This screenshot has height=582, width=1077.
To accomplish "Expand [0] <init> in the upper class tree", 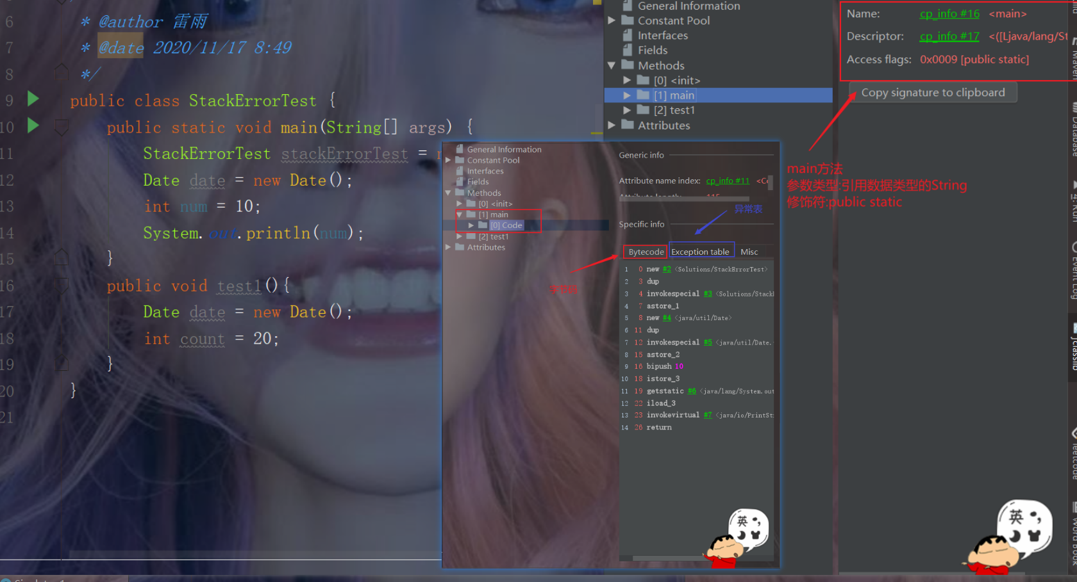I will (627, 80).
